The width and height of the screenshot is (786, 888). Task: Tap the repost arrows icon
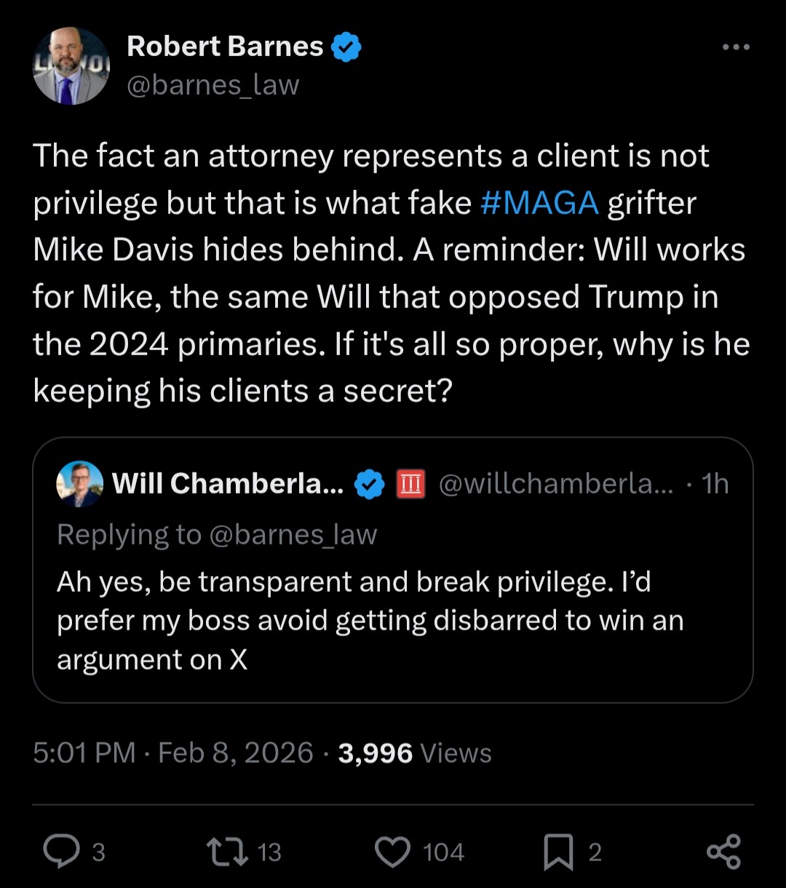point(226,852)
